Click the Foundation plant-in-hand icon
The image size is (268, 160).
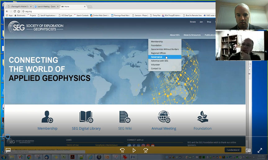203,117
